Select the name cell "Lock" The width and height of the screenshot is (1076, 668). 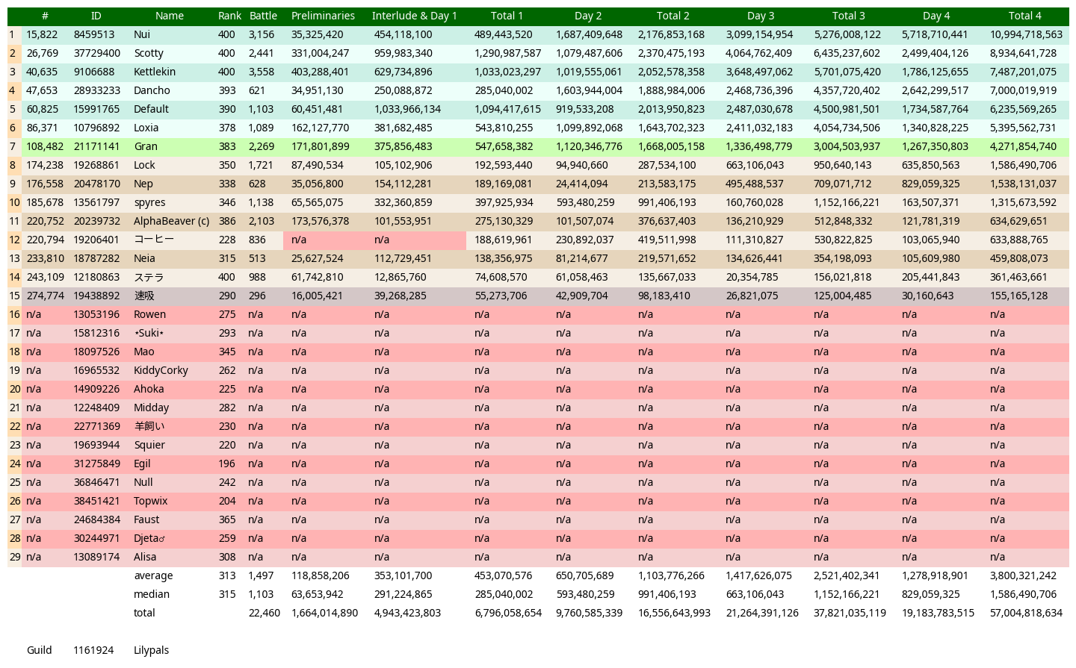pos(145,165)
